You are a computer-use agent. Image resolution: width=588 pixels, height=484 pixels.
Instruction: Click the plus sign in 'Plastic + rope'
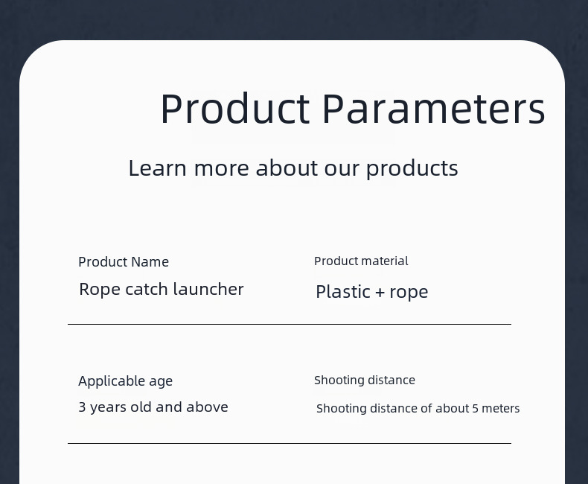tap(380, 293)
